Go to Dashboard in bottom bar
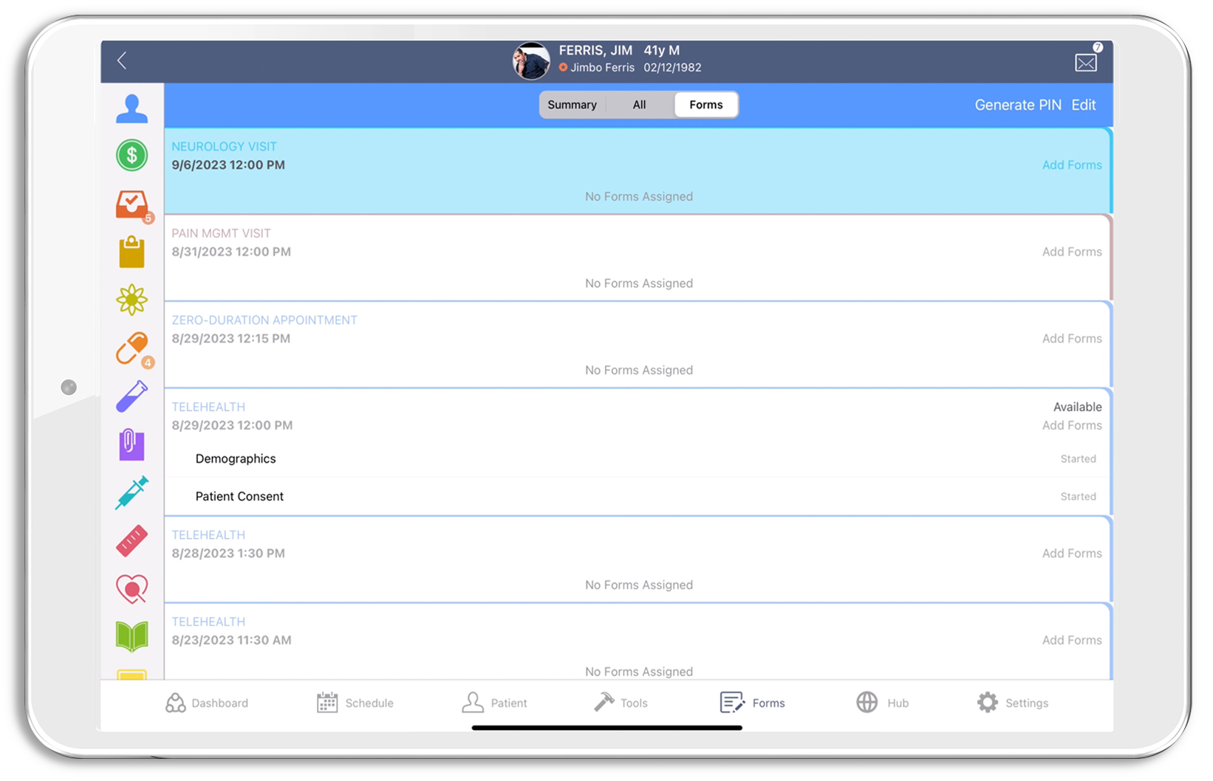 click(x=207, y=703)
